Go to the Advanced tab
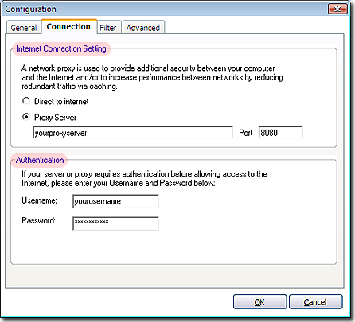Screen dimensions: 355x322 tap(143, 28)
